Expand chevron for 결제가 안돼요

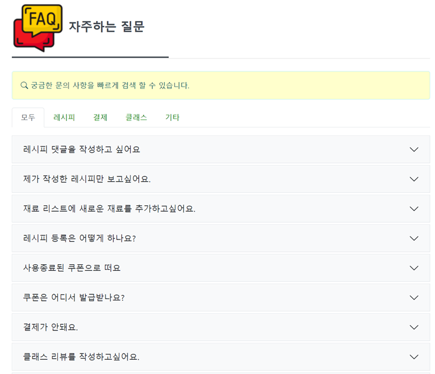click(414, 327)
